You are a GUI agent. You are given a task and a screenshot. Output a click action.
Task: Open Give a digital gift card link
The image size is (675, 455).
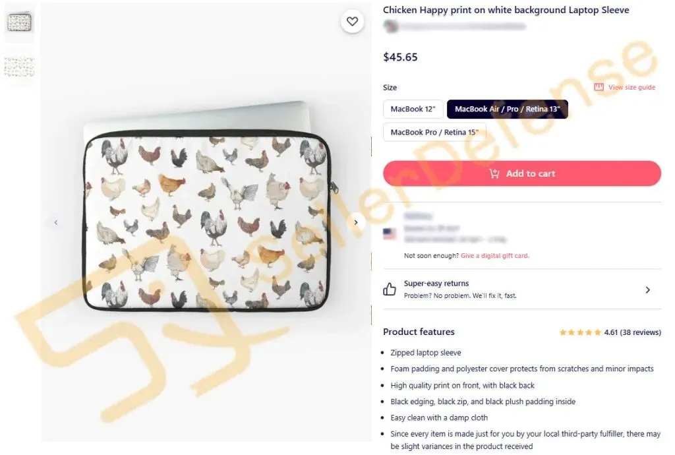[x=494, y=256]
